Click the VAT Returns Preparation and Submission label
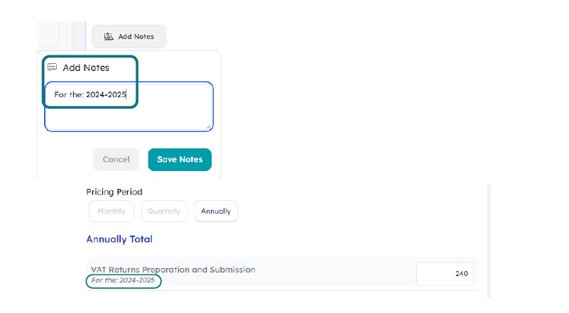 [173, 270]
